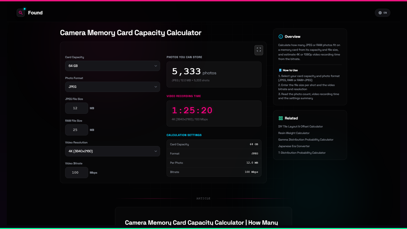Image resolution: width=407 pixels, height=229 pixels.
Task: Open Japanese Era Converter link
Action: point(294,146)
